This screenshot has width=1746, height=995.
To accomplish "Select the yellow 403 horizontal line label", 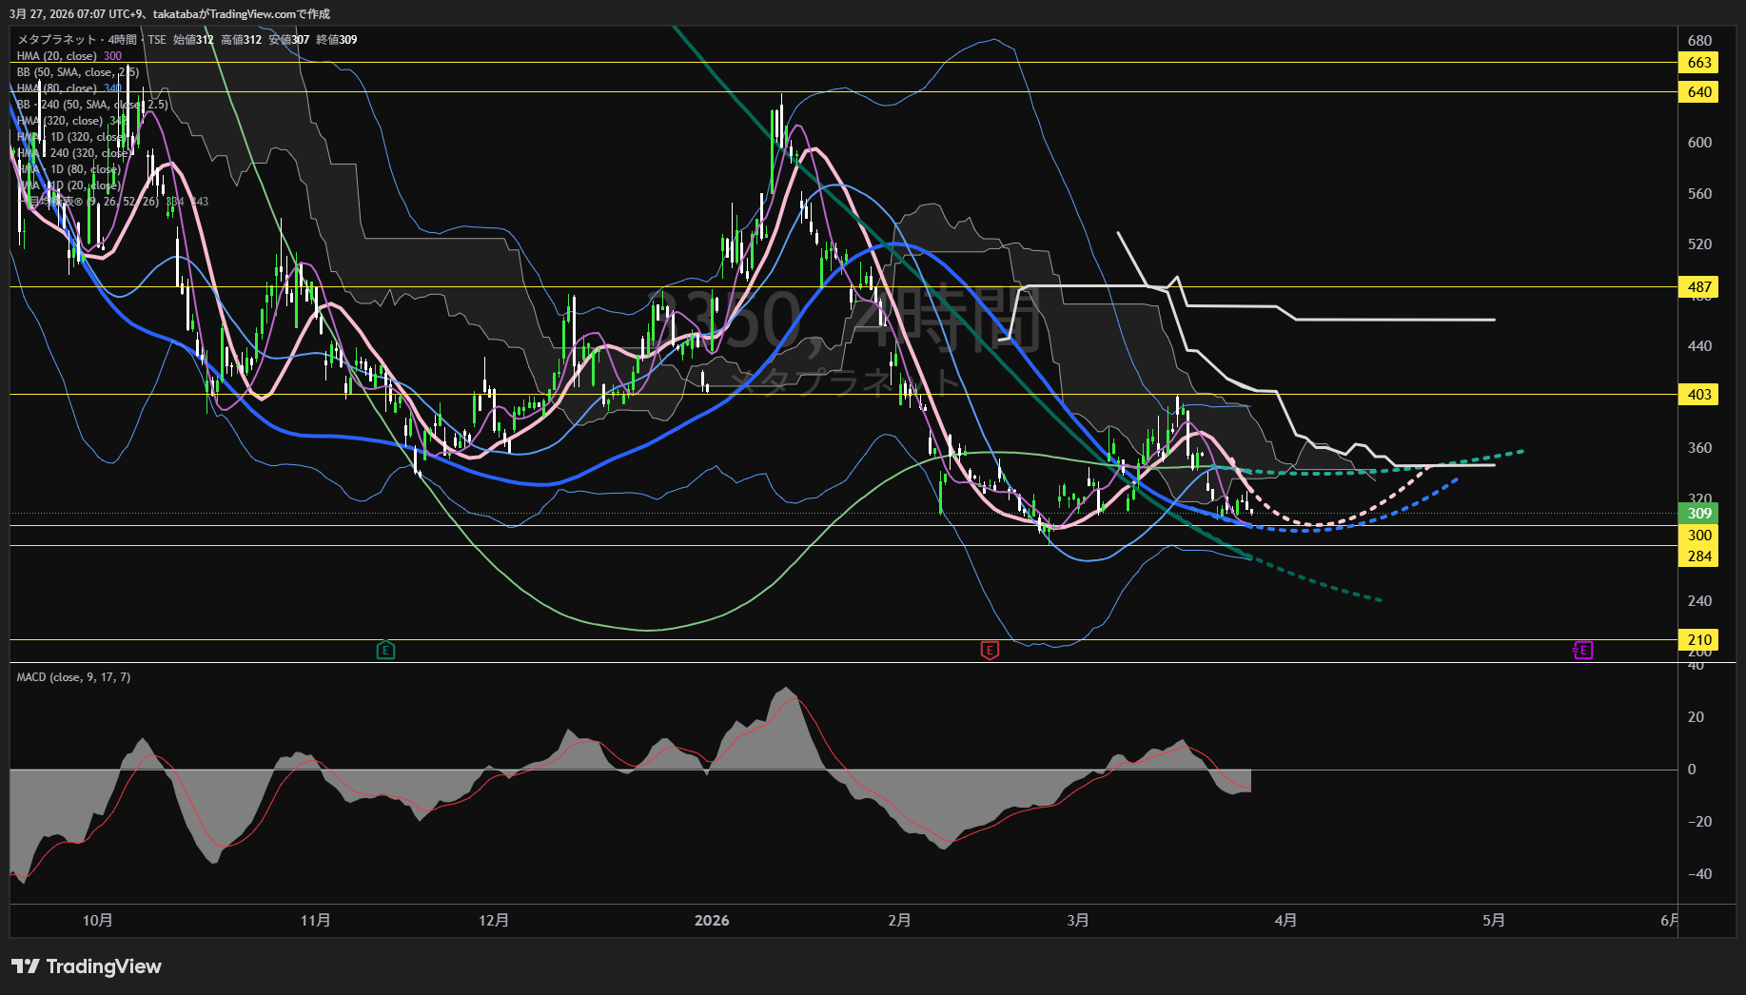I will (x=1699, y=395).
